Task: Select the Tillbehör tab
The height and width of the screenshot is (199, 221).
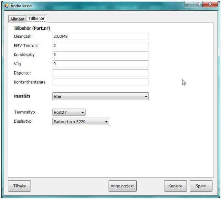Action: tap(37, 18)
